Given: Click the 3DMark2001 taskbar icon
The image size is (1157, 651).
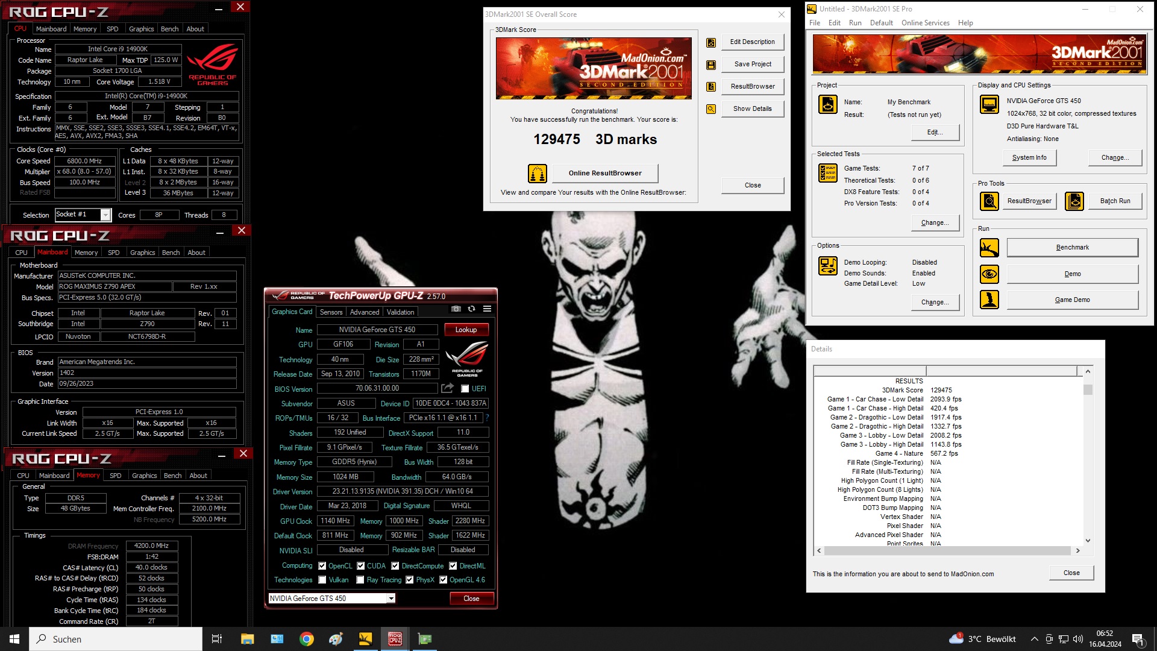Looking at the screenshot, I should (x=365, y=639).
